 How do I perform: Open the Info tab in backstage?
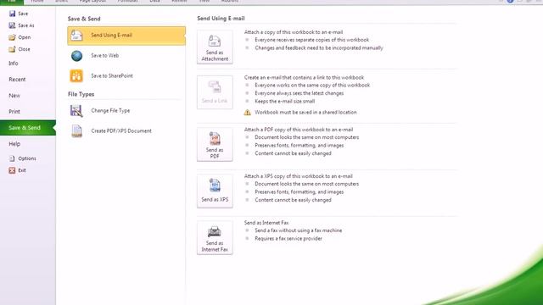pyautogui.click(x=14, y=64)
